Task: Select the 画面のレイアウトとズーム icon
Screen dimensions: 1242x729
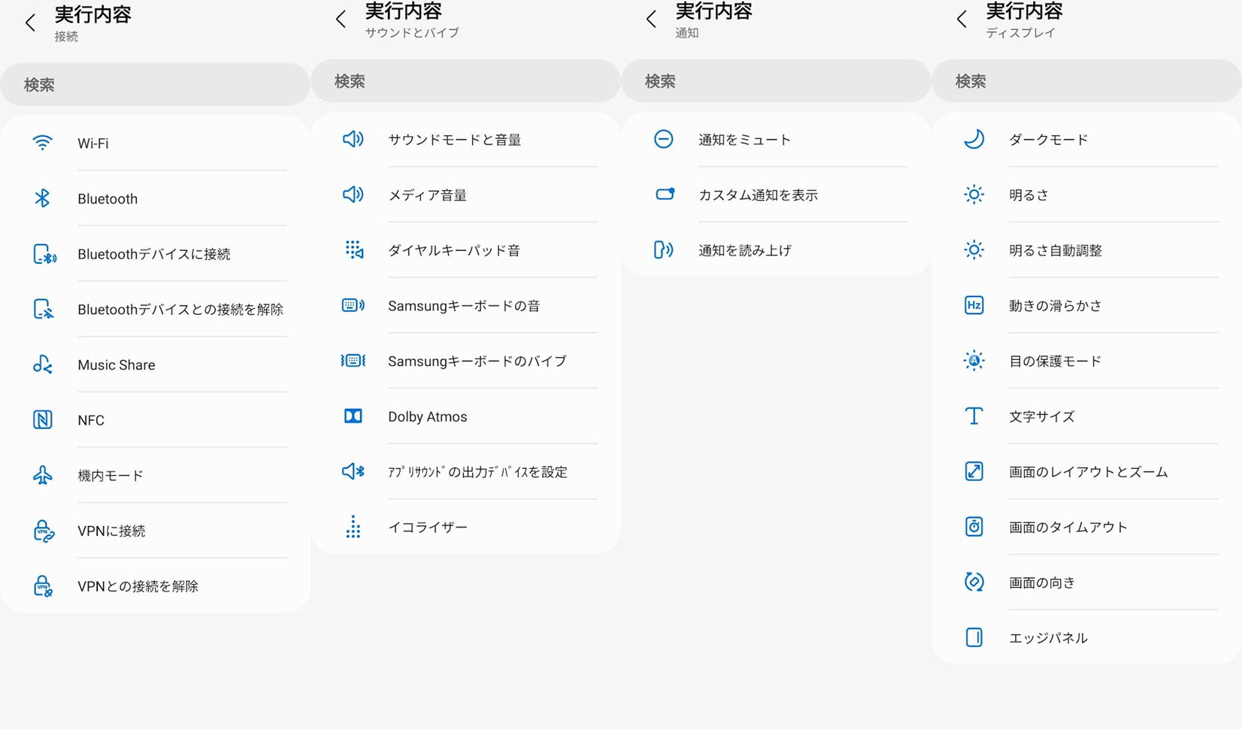Action: pyautogui.click(x=974, y=471)
